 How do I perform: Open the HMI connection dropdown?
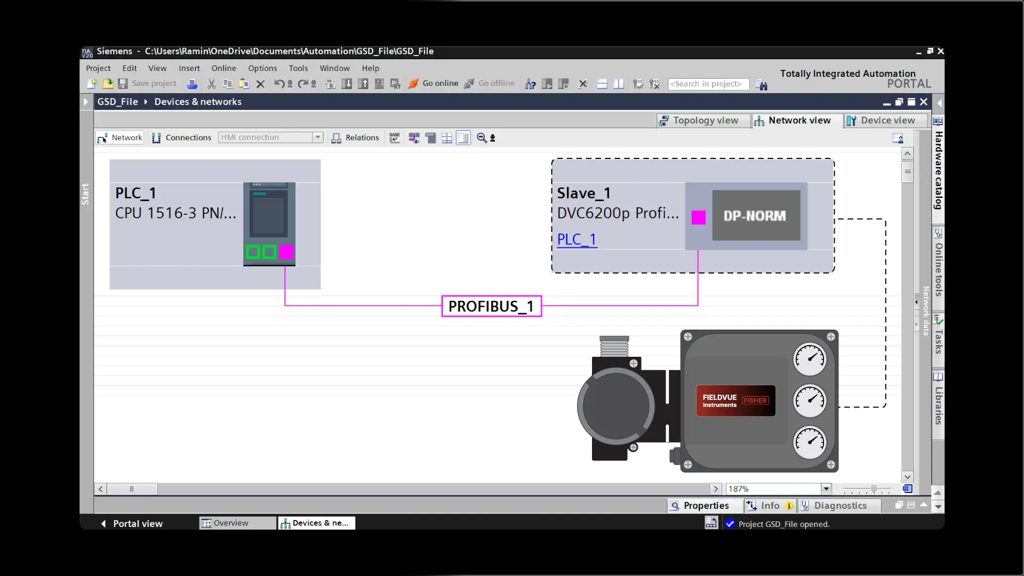[x=318, y=138]
